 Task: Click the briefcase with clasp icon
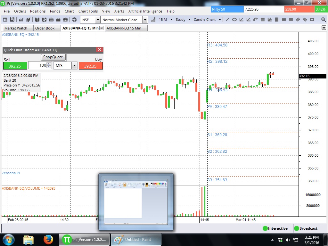pos(65,20)
